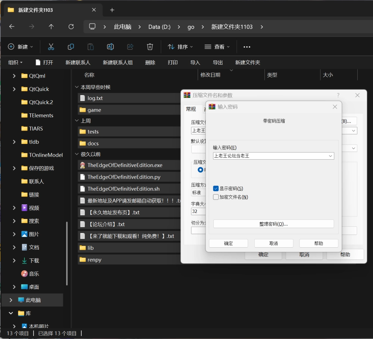Click the 下载 downloads arrow icon
The height and width of the screenshot is (339, 373).
pyautogui.click(x=24, y=260)
